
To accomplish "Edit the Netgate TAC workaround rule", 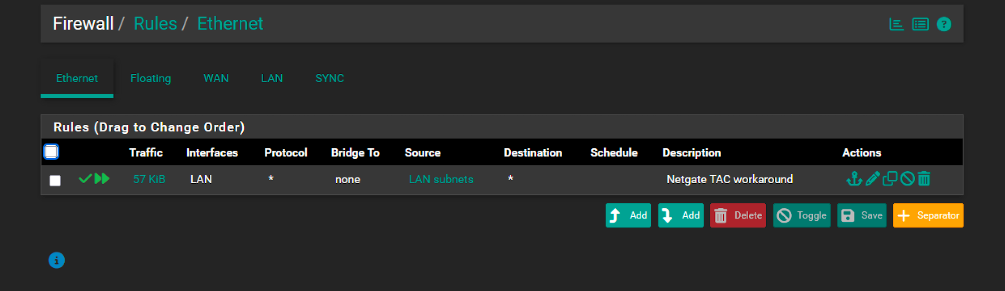I will tap(872, 179).
